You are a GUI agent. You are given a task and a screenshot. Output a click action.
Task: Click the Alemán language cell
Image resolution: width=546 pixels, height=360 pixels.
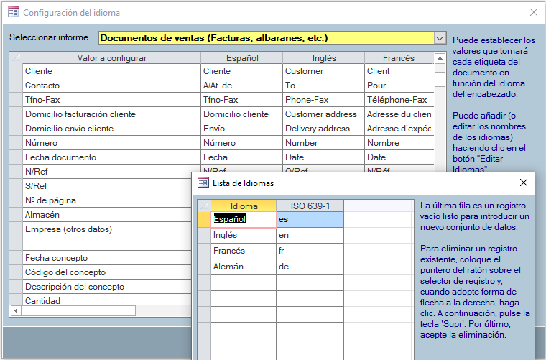(x=243, y=267)
